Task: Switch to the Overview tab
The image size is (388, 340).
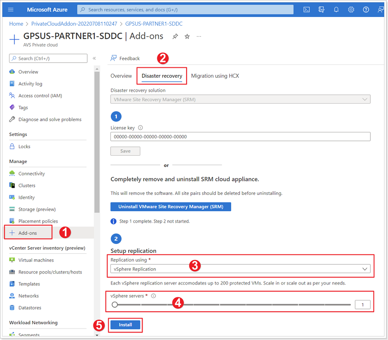Action: (x=121, y=76)
